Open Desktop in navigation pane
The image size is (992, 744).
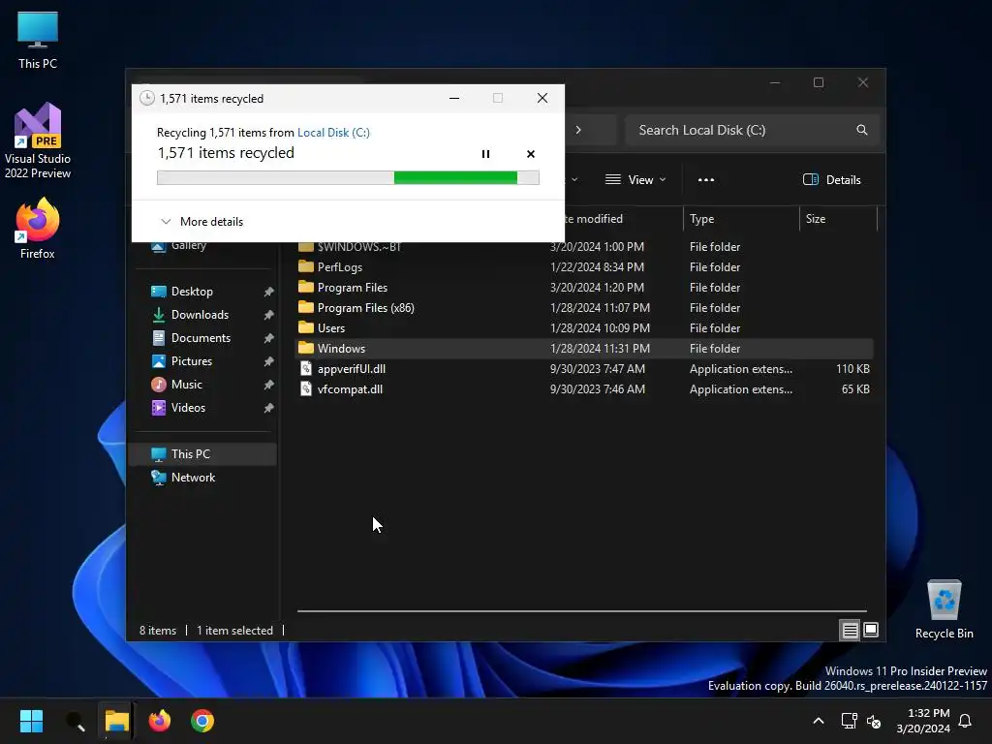192,292
